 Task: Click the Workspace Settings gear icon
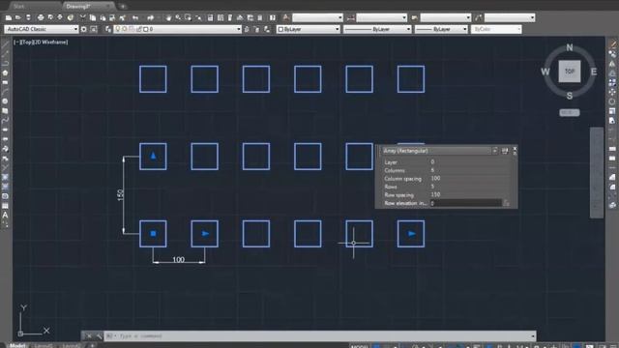(x=84, y=29)
